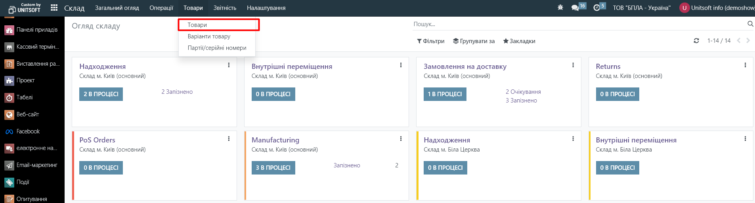Click 3 В ПРОЦЕСІ button on Manufacturing

pos(273,168)
